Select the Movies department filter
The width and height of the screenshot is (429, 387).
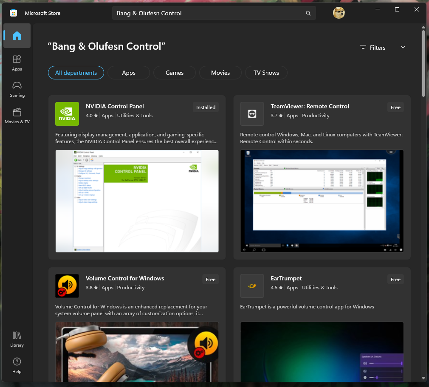[x=220, y=73]
